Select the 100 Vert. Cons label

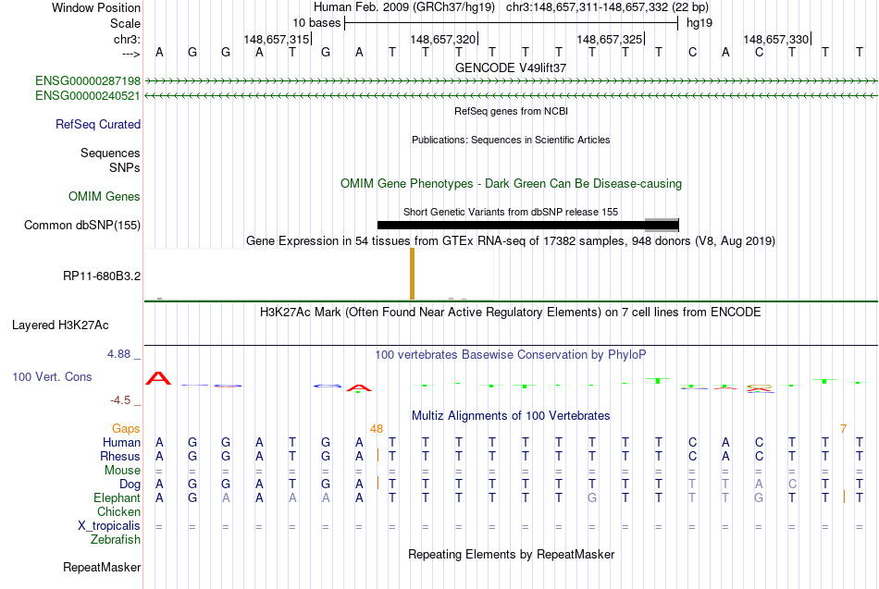(52, 376)
